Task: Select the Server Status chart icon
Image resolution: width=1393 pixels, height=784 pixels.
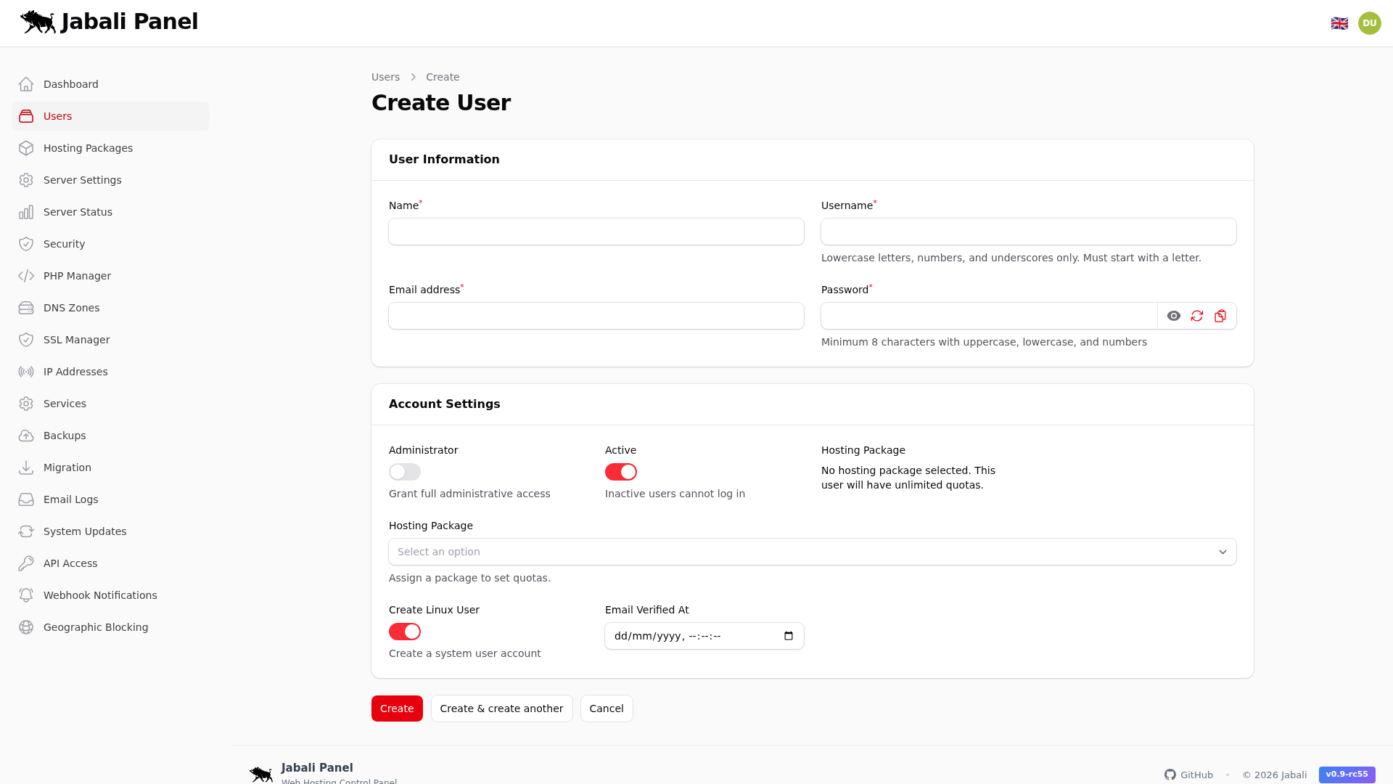Action: 26,212
